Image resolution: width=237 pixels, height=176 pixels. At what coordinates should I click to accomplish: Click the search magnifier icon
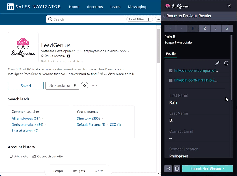(x=50, y=19)
